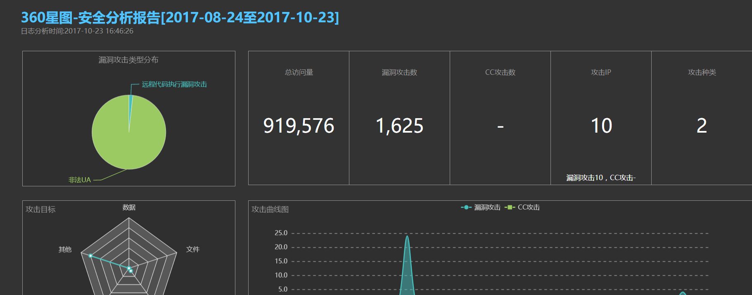The width and height of the screenshot is (752, 295).
Task: Click the 攻击曲线图 panel title
Action: pos(270,209)
